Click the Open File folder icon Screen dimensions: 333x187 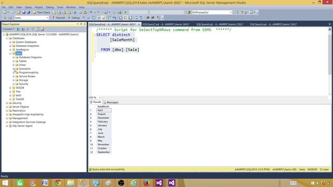(19, 12)
